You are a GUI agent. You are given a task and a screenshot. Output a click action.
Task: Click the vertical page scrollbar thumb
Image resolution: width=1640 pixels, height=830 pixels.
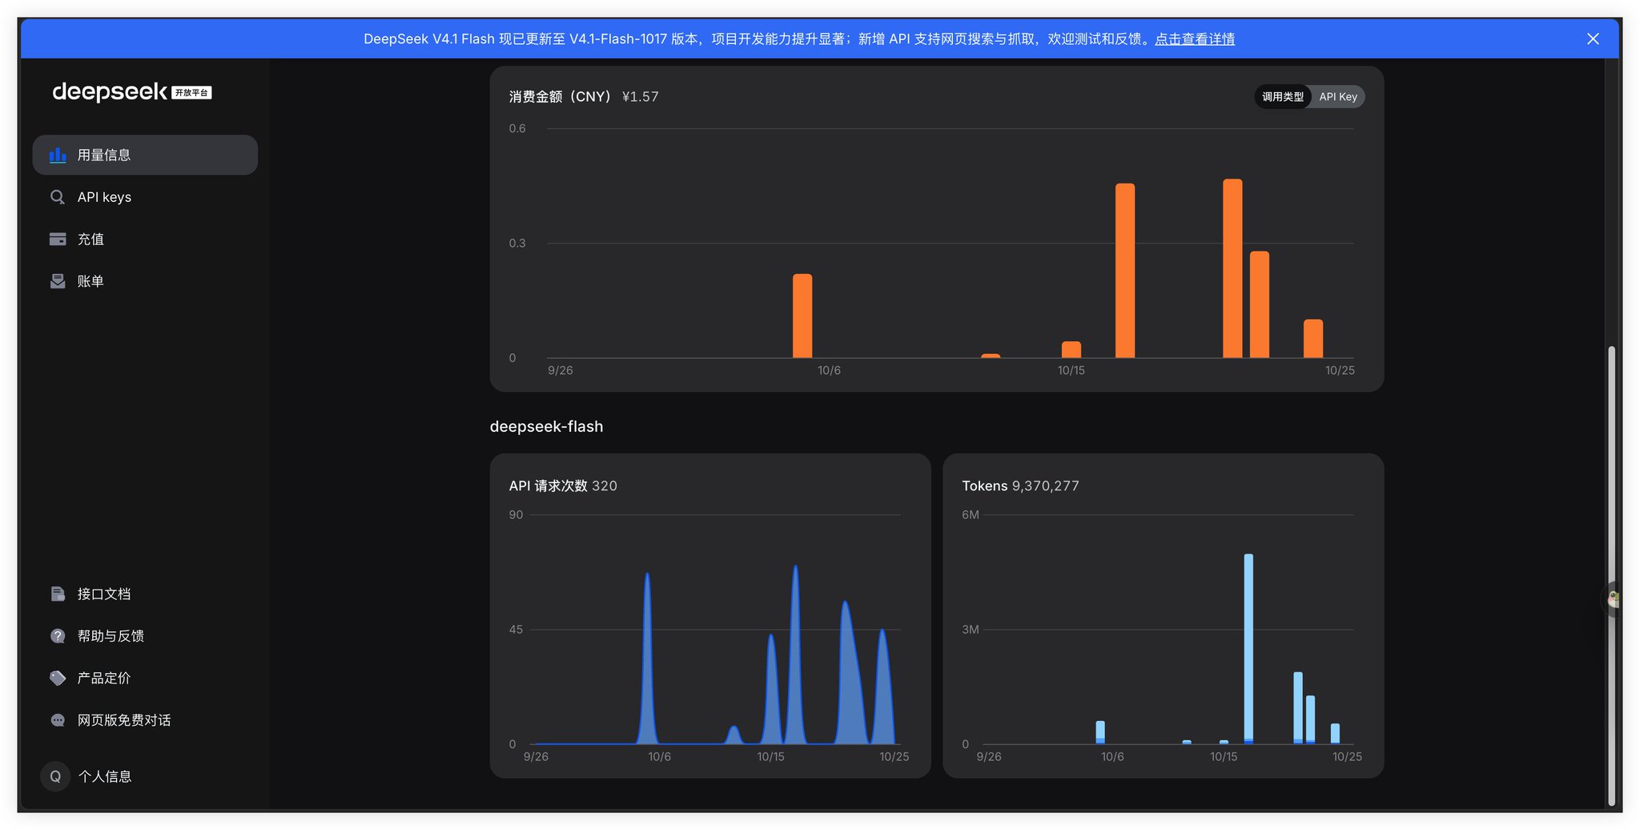tap(1610, 575)
